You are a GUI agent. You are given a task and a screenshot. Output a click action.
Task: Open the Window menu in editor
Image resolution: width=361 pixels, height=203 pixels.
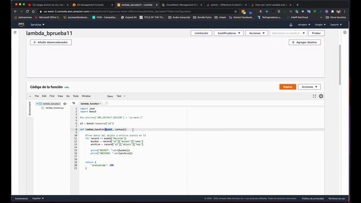(x=86, y=96)
